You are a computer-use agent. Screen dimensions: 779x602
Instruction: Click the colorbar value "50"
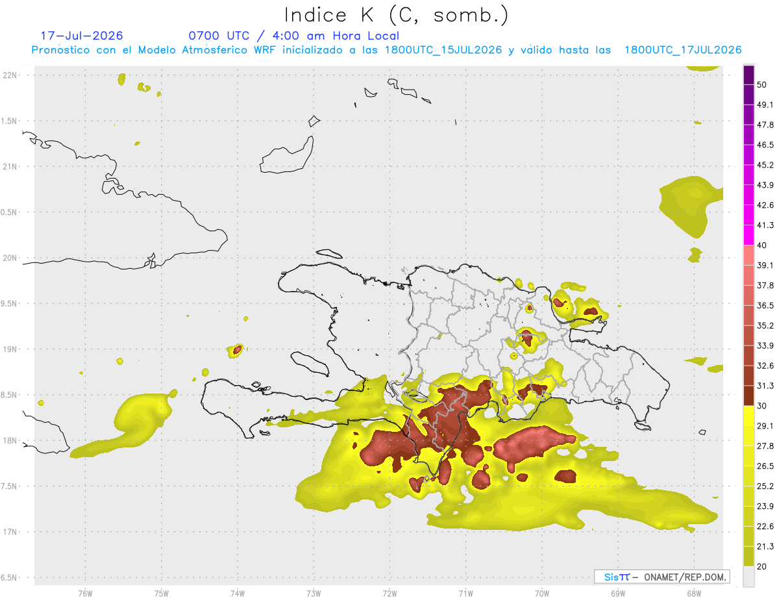point(762,85)
